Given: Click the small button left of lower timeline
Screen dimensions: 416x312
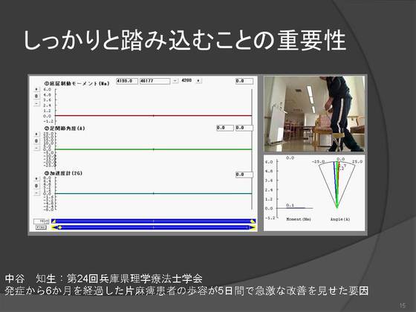Looking at the screenshot, I should click(x=41, y=227).
